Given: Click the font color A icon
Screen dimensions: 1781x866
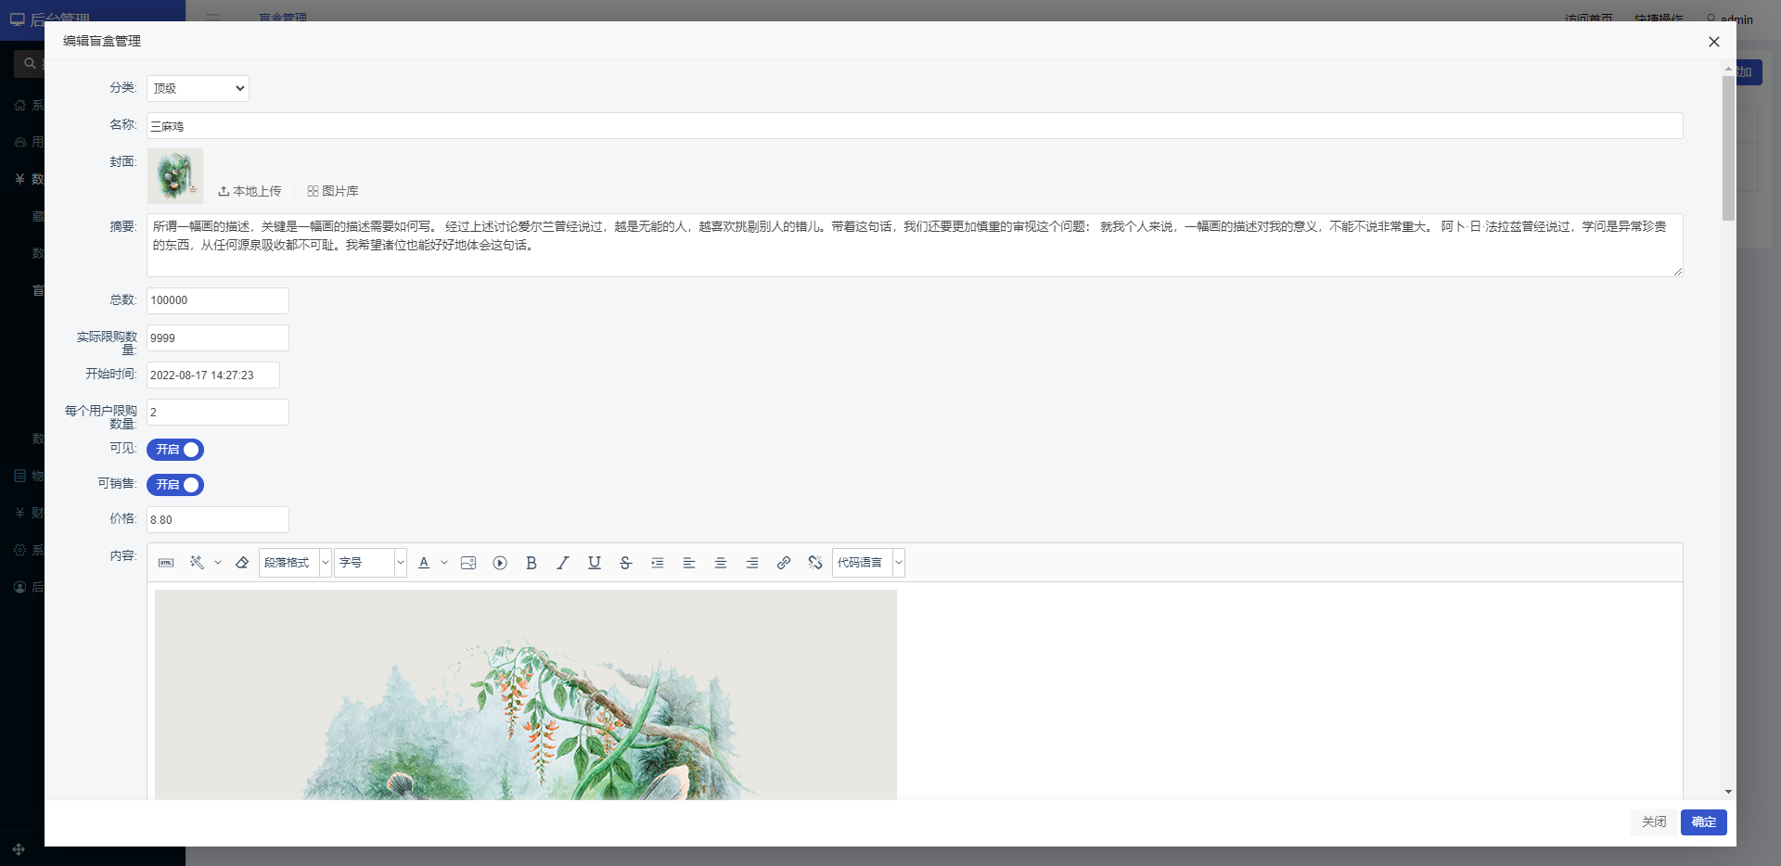Looking at the screenshot, I should (x=424, y=563).
